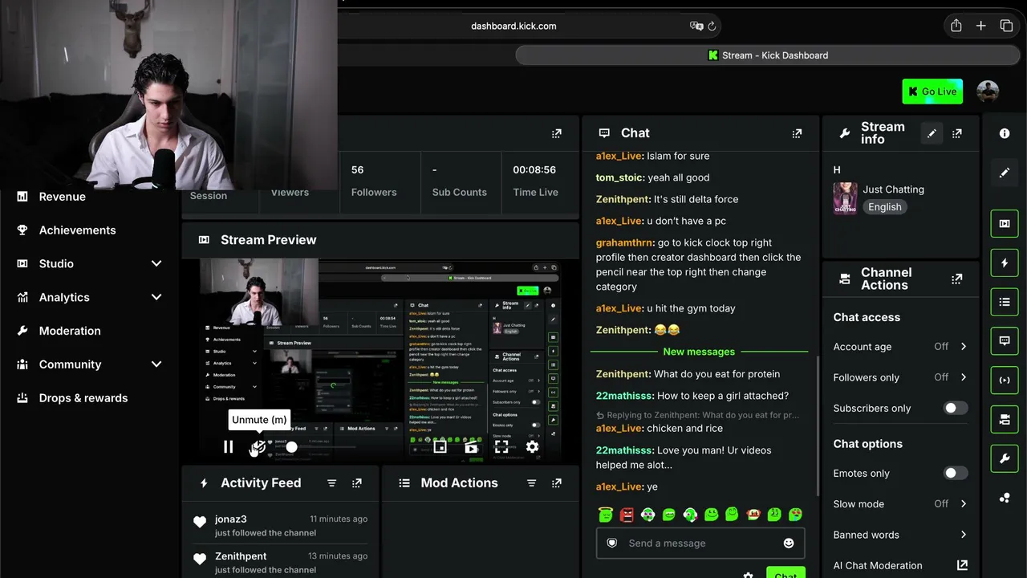Select the Stream - Kick Dashboard tab
The image size is (1027, 578).
[x=768, y=55]
